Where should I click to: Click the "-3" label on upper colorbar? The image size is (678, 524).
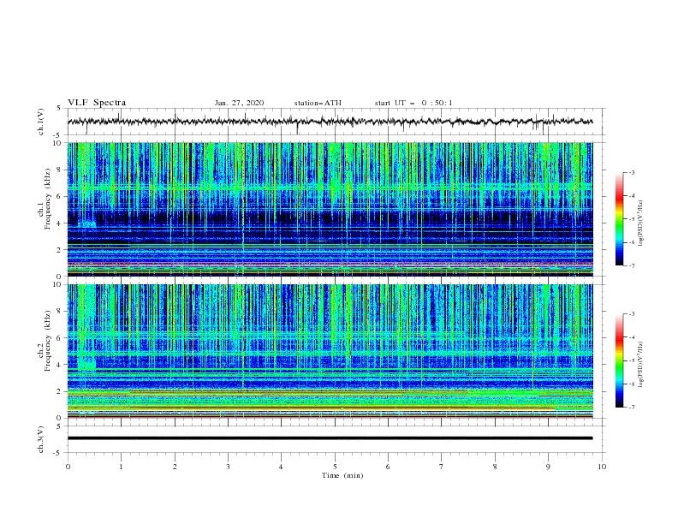[631, 172]
